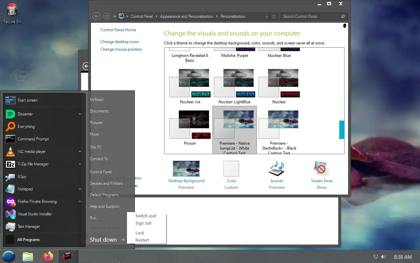Click the volume speaker tray icon
The image size is (420, 263).
384,257
